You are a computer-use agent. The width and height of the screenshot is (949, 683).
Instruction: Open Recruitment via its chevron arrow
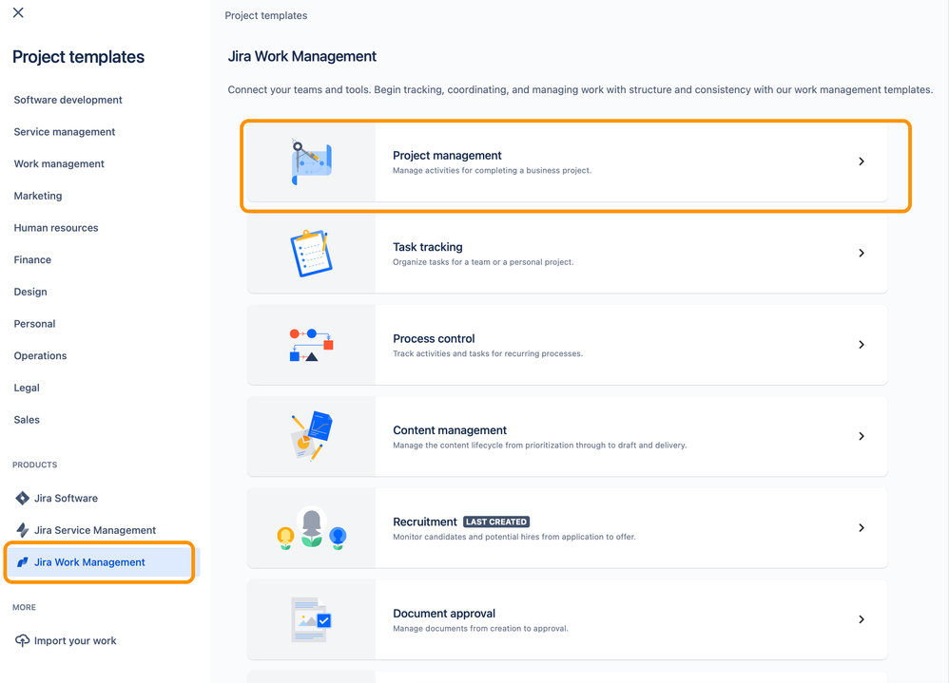click(x=862, y=527)
